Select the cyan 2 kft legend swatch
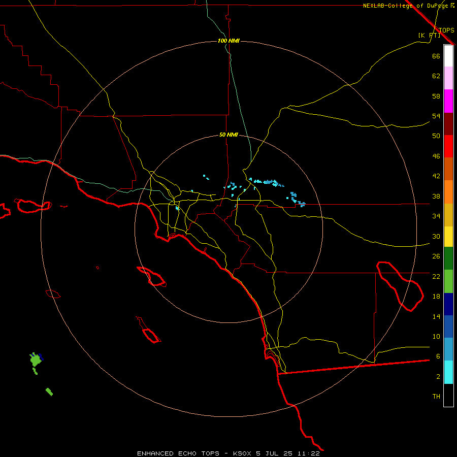This screenshot has width=457, height=457. click(x=448, y=372)
